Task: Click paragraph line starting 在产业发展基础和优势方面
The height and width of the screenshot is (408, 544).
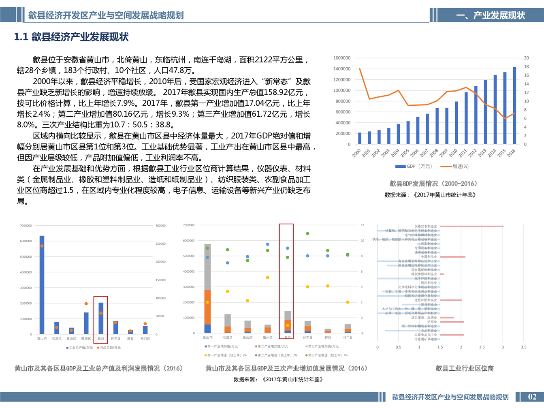Action: point(172,169)
